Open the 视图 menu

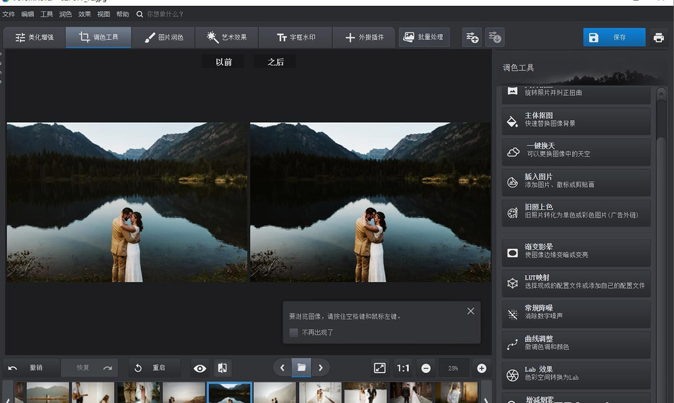(103, 14)
